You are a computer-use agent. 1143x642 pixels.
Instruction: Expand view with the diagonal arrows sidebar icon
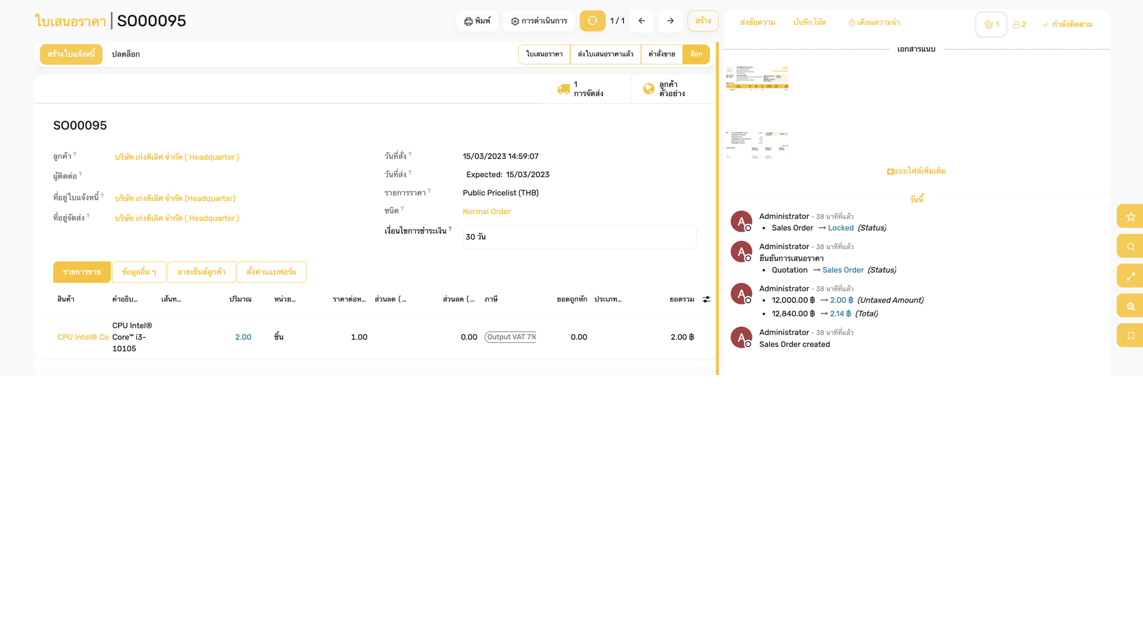coord(1130,275)
